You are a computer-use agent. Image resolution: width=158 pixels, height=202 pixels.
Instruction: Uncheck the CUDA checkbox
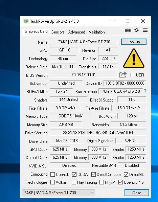(x=74, y=175)
